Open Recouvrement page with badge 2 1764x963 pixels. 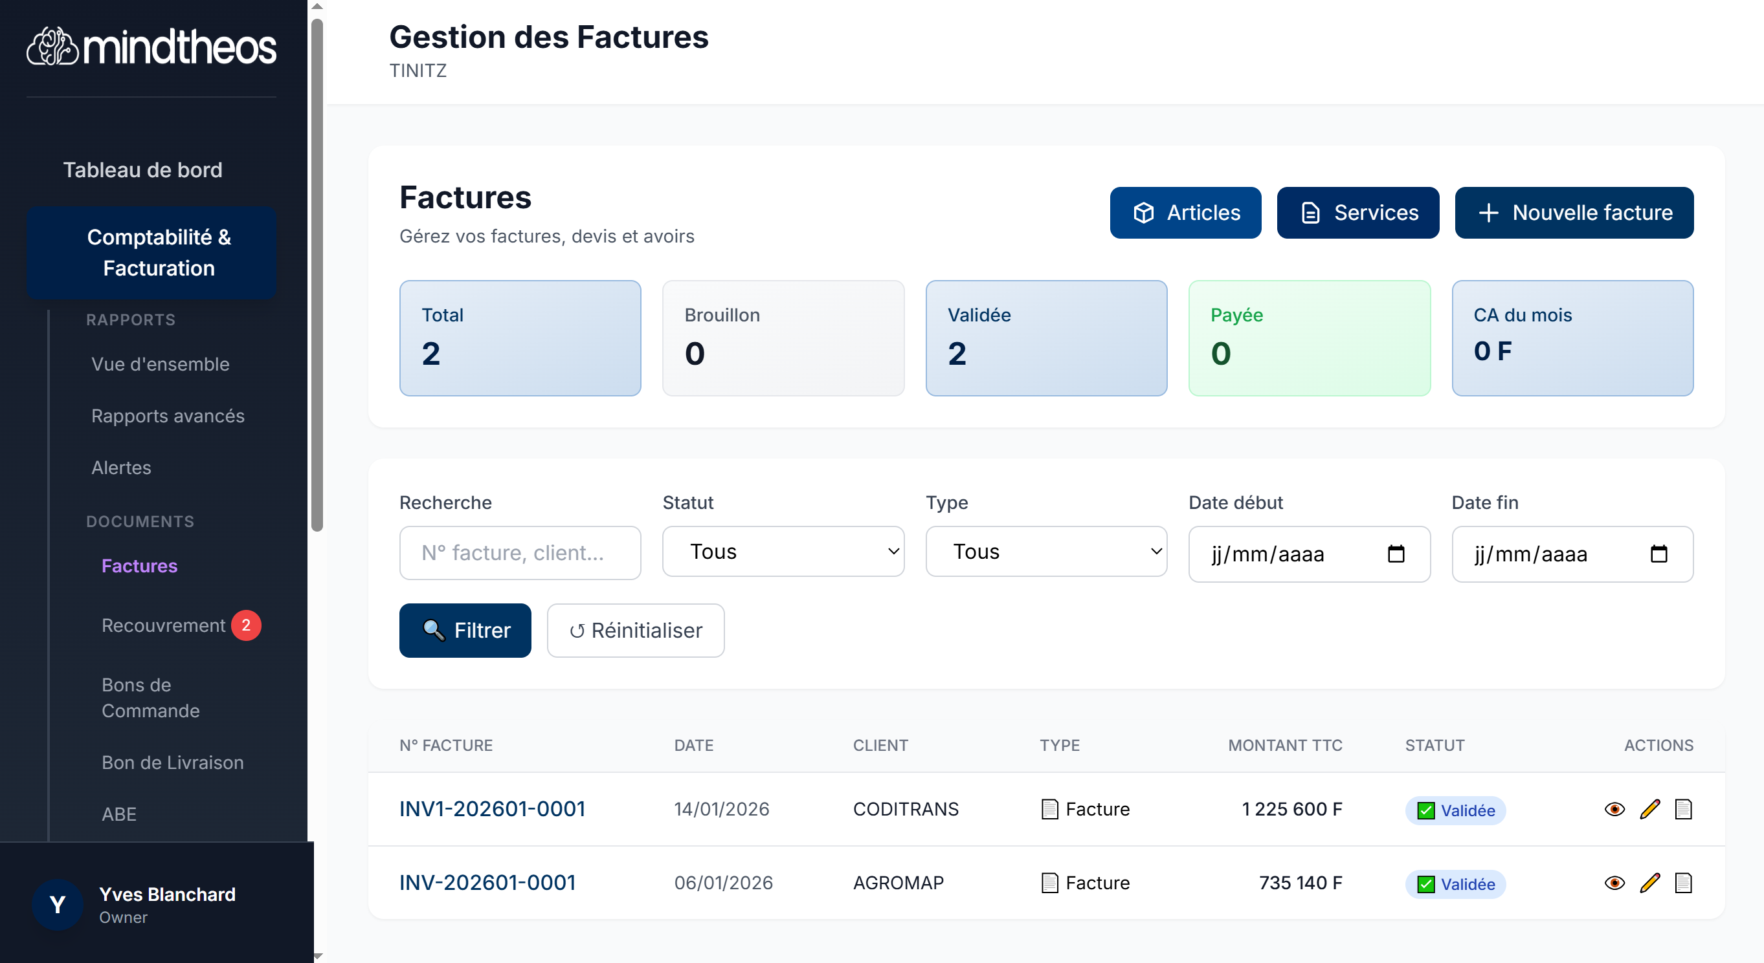click(x=164, y=625)
